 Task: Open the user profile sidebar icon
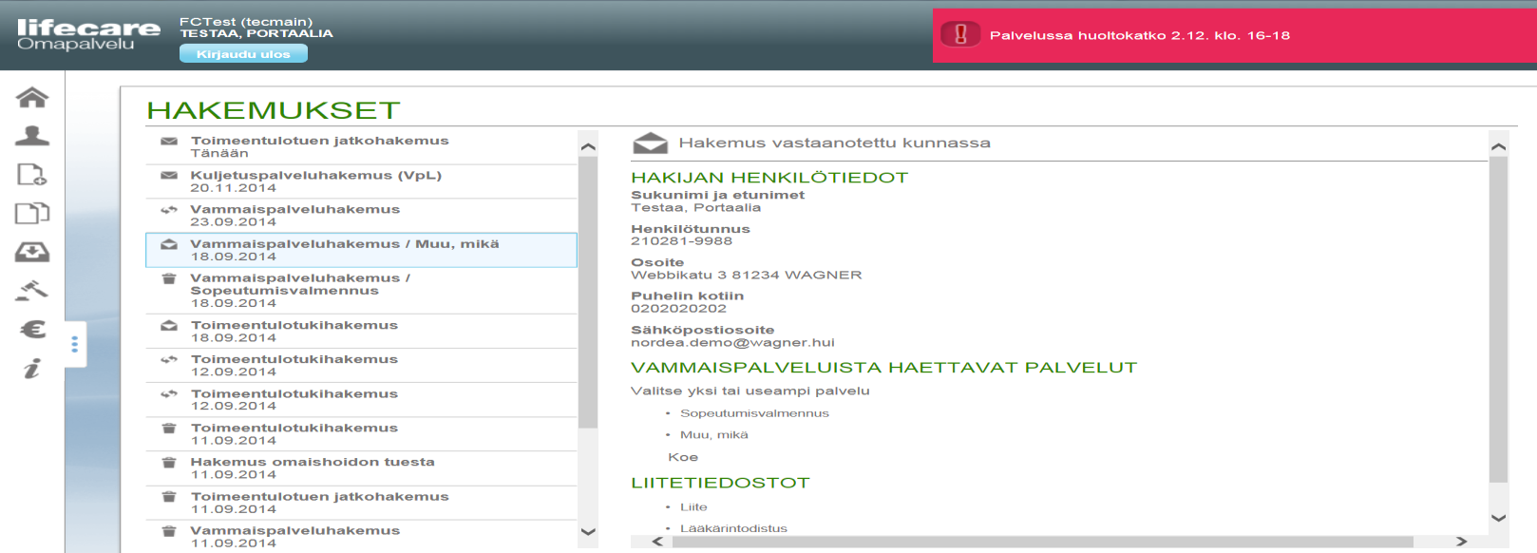pyautogui.click(x=32, y=136)
